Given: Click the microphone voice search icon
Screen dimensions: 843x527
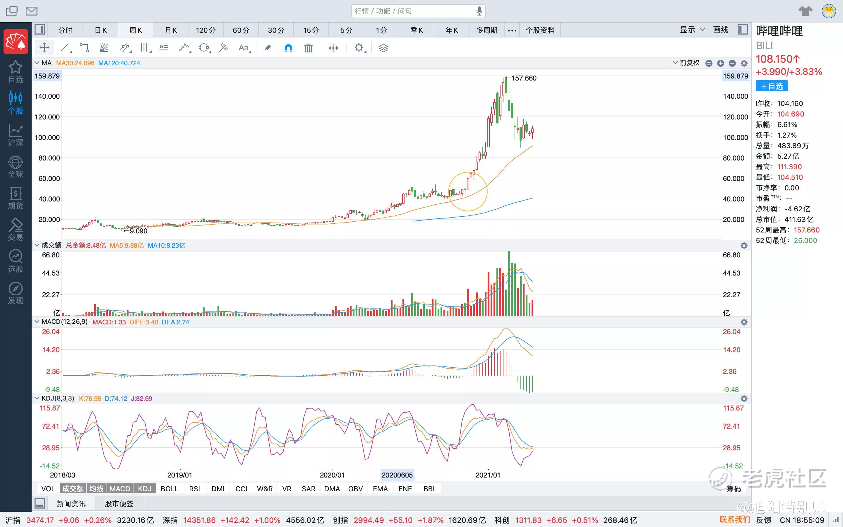Looking at the screenshot, I should click(x=479, y=11).
